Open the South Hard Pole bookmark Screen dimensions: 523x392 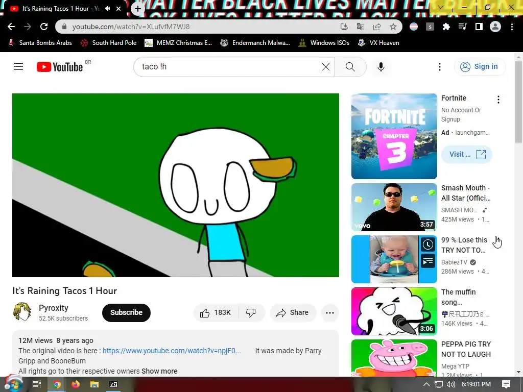coord(109,43)
